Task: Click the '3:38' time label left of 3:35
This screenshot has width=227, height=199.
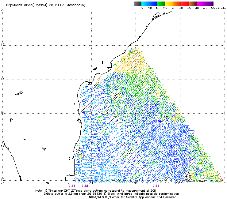Action: click(72, 186)
